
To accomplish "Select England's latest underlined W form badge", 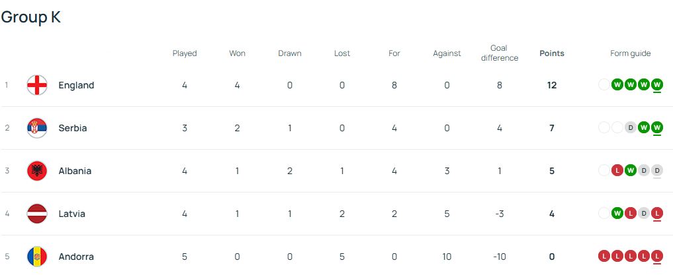I will coord(656,84).
